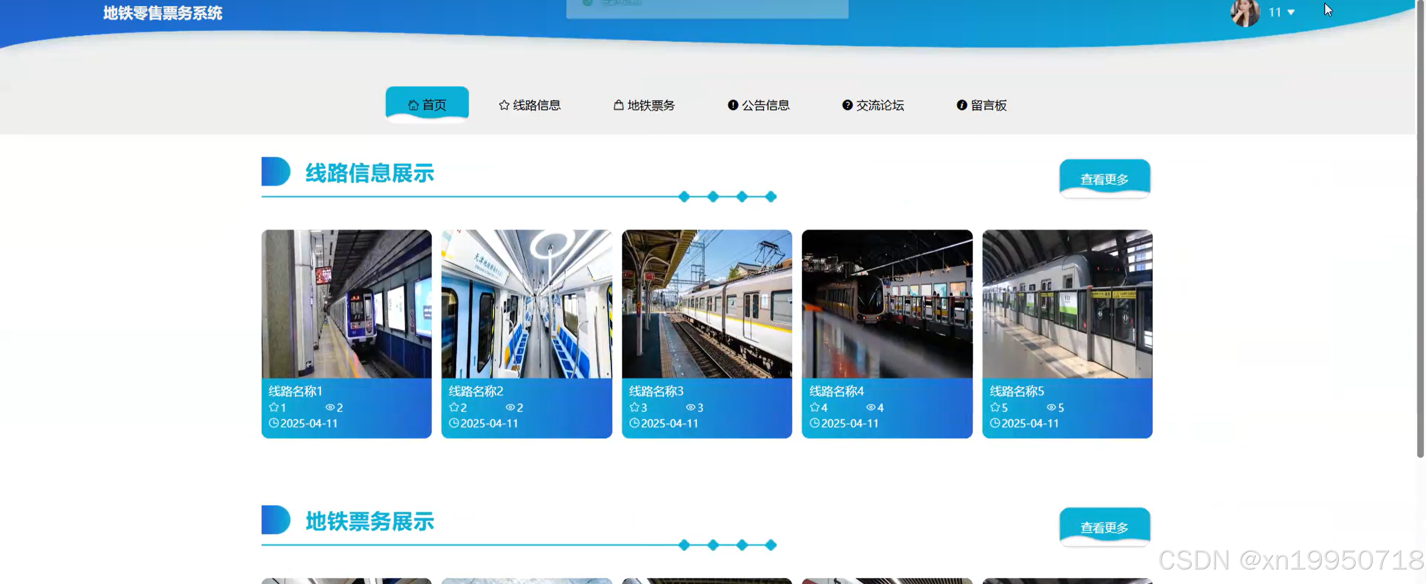Click the 线路信息展示 section heading
The width and height of the screenshot is (1426, 584).
pyautogui.click(x=370, y=173)
